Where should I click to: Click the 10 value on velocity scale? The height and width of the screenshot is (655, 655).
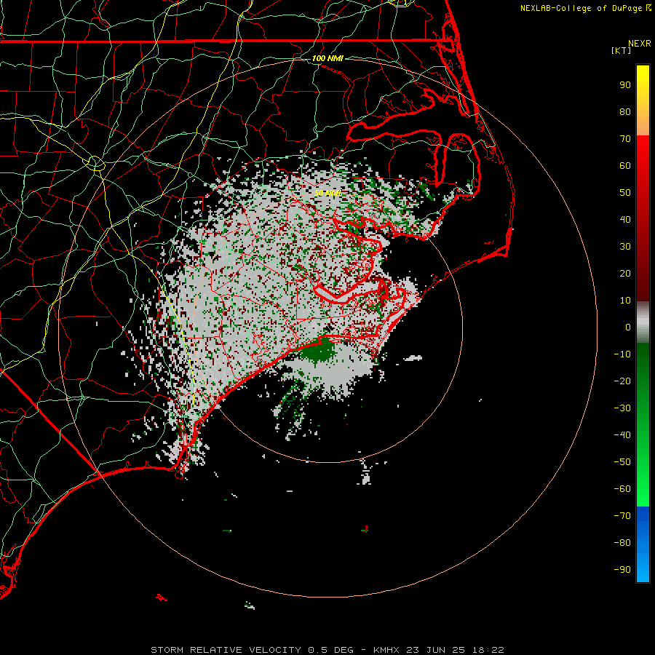pyautogui.click(x=625, y=301)
